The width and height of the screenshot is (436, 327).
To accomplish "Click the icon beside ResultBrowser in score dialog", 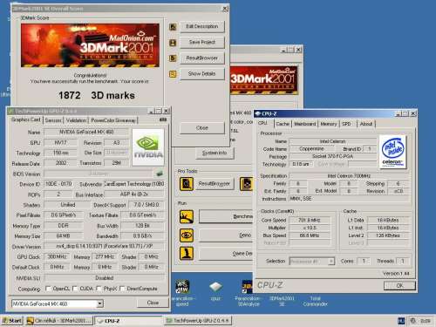I will pyautogui.click(x=173, y=58).
